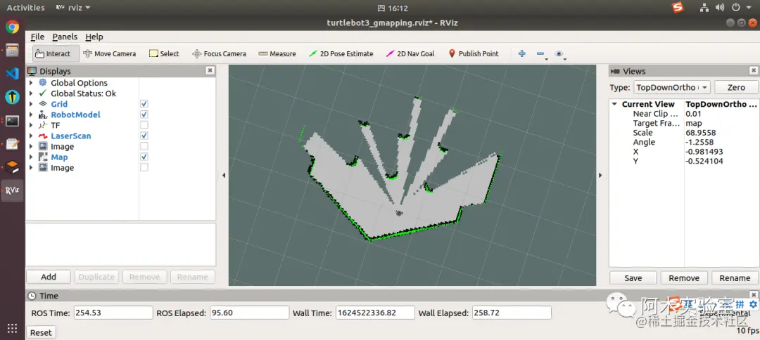Choose the Focus Camera tool

[x=219, y=53]
